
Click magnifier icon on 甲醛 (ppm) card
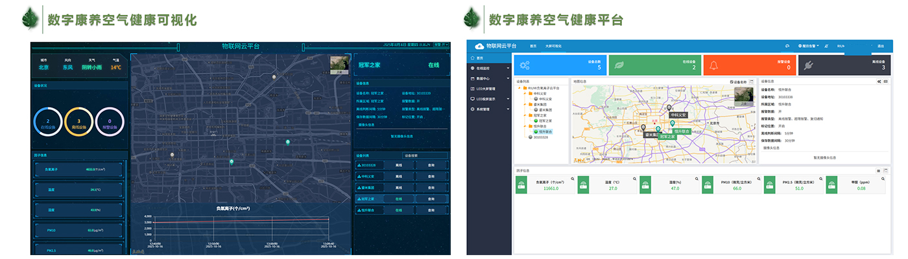883,179
